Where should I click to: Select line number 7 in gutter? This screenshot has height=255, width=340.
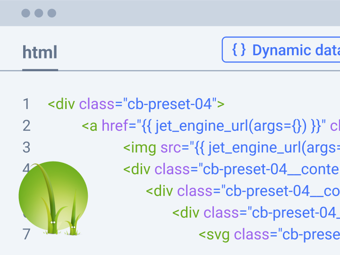coord(26,234)
